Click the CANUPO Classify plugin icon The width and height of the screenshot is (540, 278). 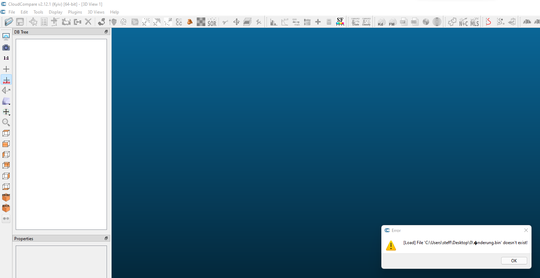point(366,22)
